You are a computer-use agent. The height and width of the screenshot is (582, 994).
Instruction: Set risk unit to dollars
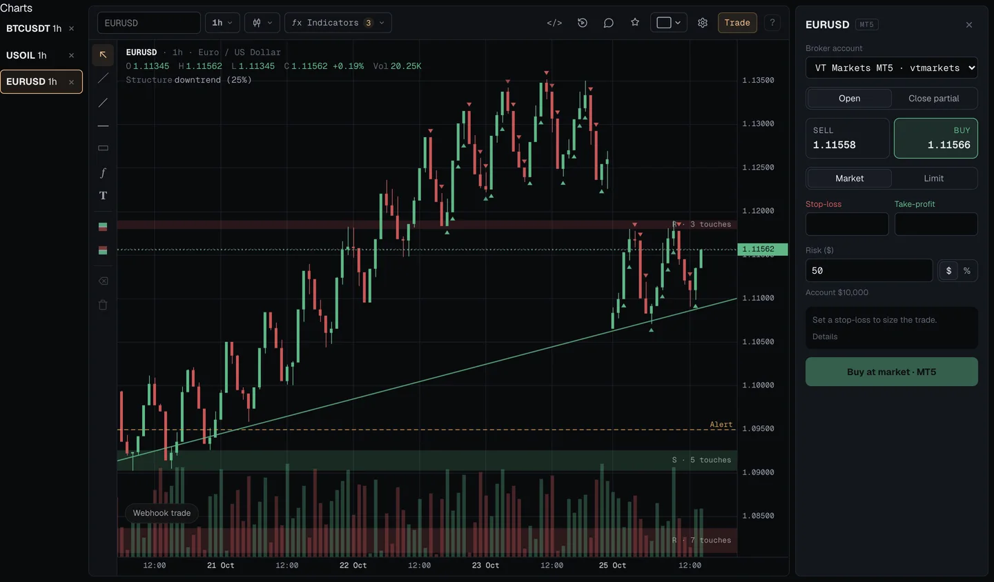(948, 271)
